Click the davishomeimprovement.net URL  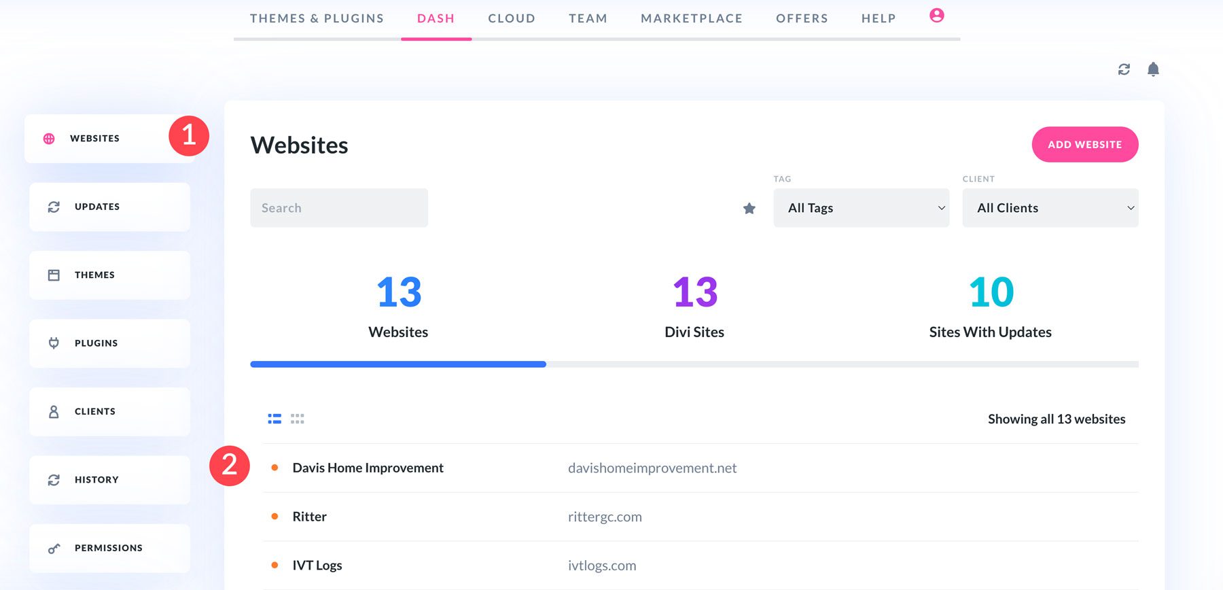coord(652,468)
